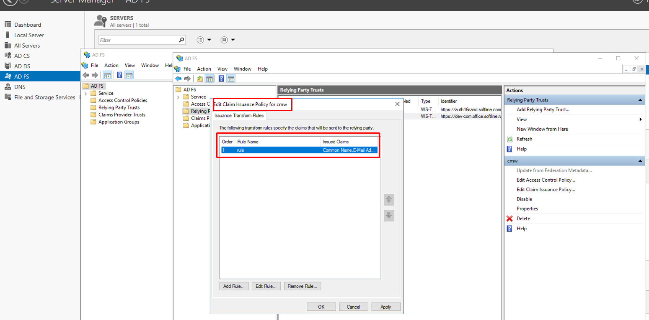Move rule down with the down arrow button
This screenshot has height=320, width=649.
coord(389,216)
